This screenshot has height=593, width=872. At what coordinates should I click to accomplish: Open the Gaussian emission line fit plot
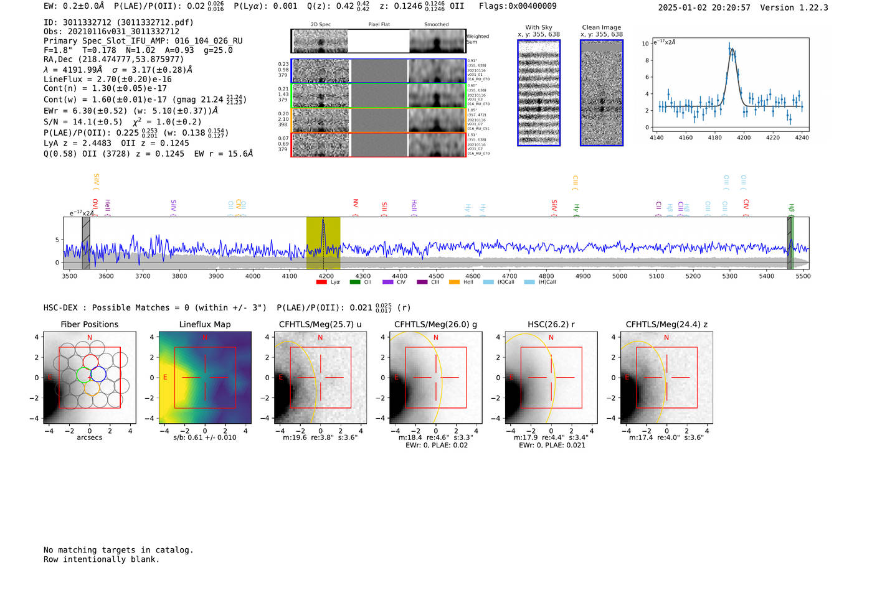coord(730,85)
